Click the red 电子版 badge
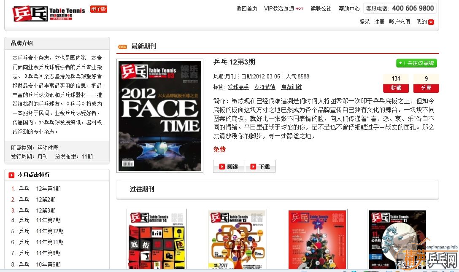 click(99, 9)
